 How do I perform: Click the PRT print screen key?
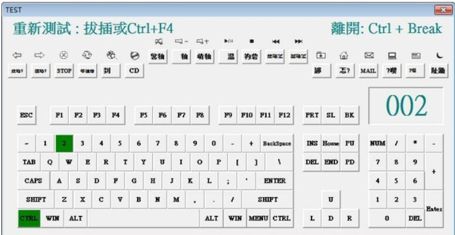click(312, 115)
